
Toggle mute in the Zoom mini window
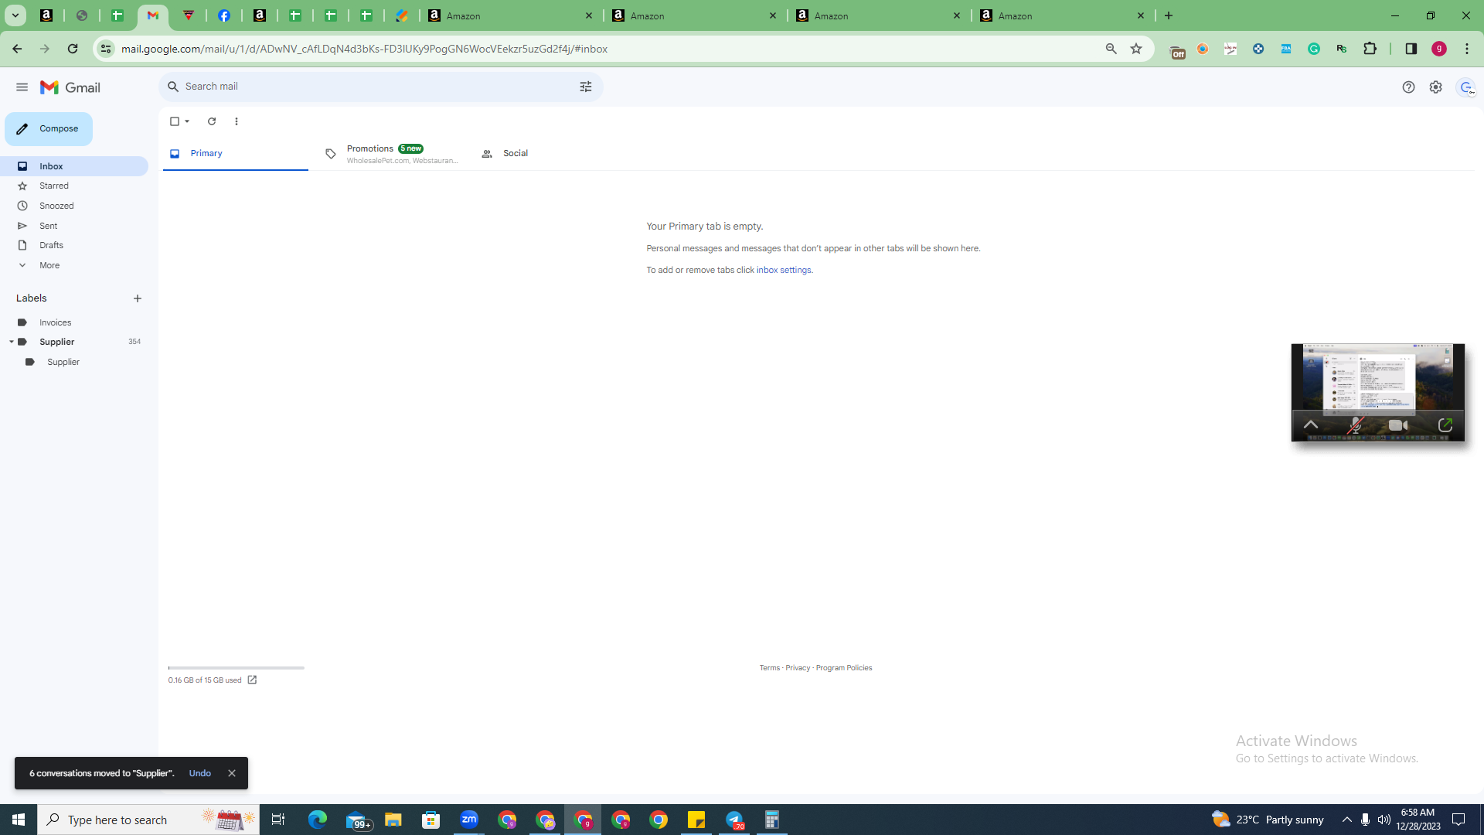point(1355,426)
